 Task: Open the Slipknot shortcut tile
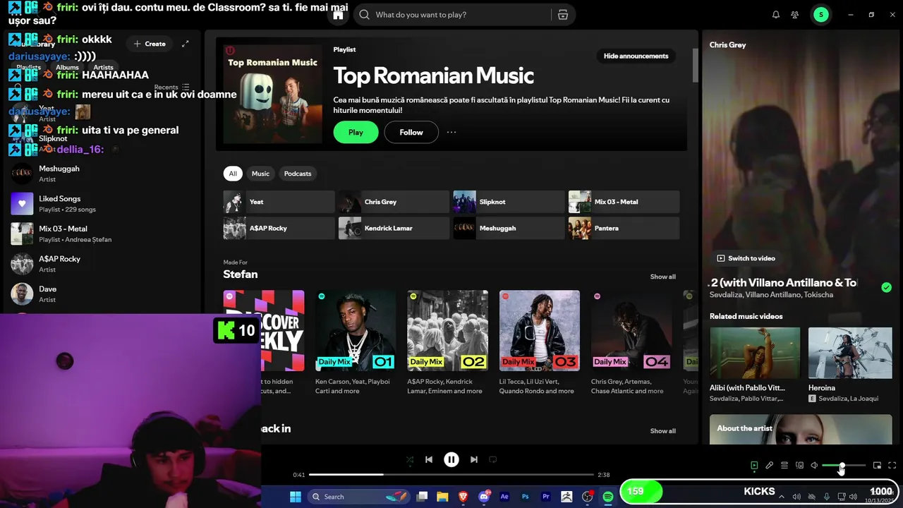tap(509, 202)
